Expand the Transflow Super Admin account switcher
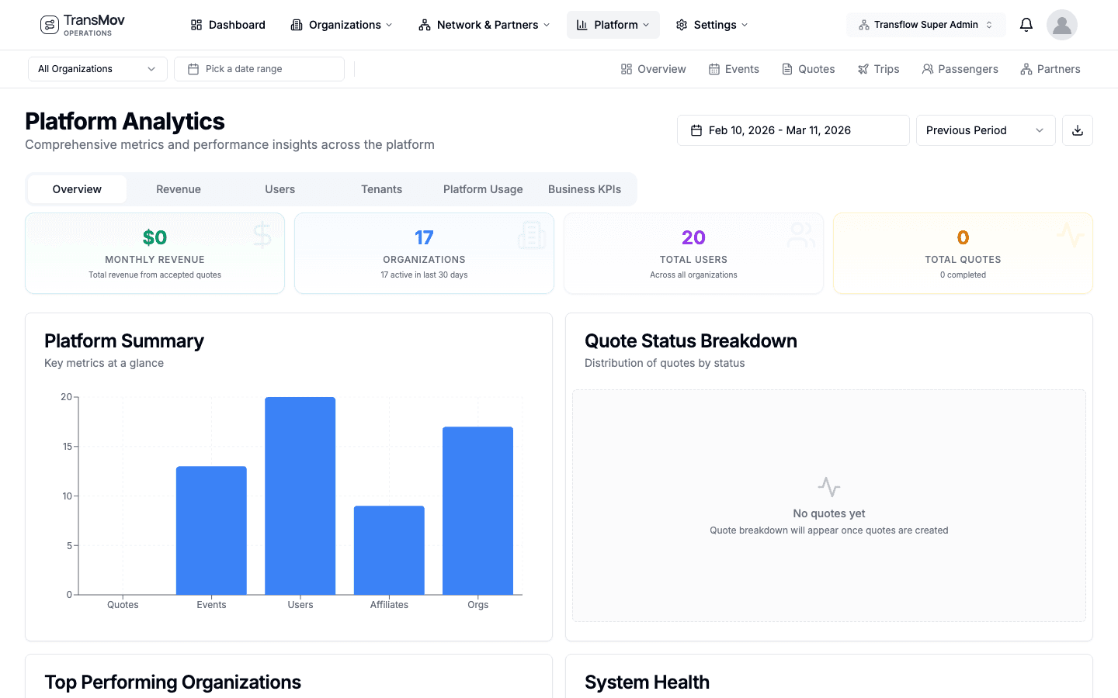Image resolution: width=1118 pixels, height=698 pixels. [925, 24]
